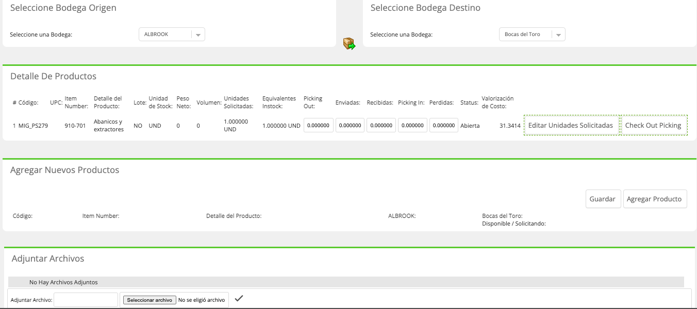Viewport: 697px width, 309px height.
Task: Click Editar Unidades Solicitadas button
Action: (571, 125)
